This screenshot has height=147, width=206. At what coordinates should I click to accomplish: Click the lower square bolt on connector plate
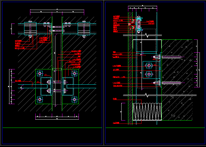coord(149,74)
